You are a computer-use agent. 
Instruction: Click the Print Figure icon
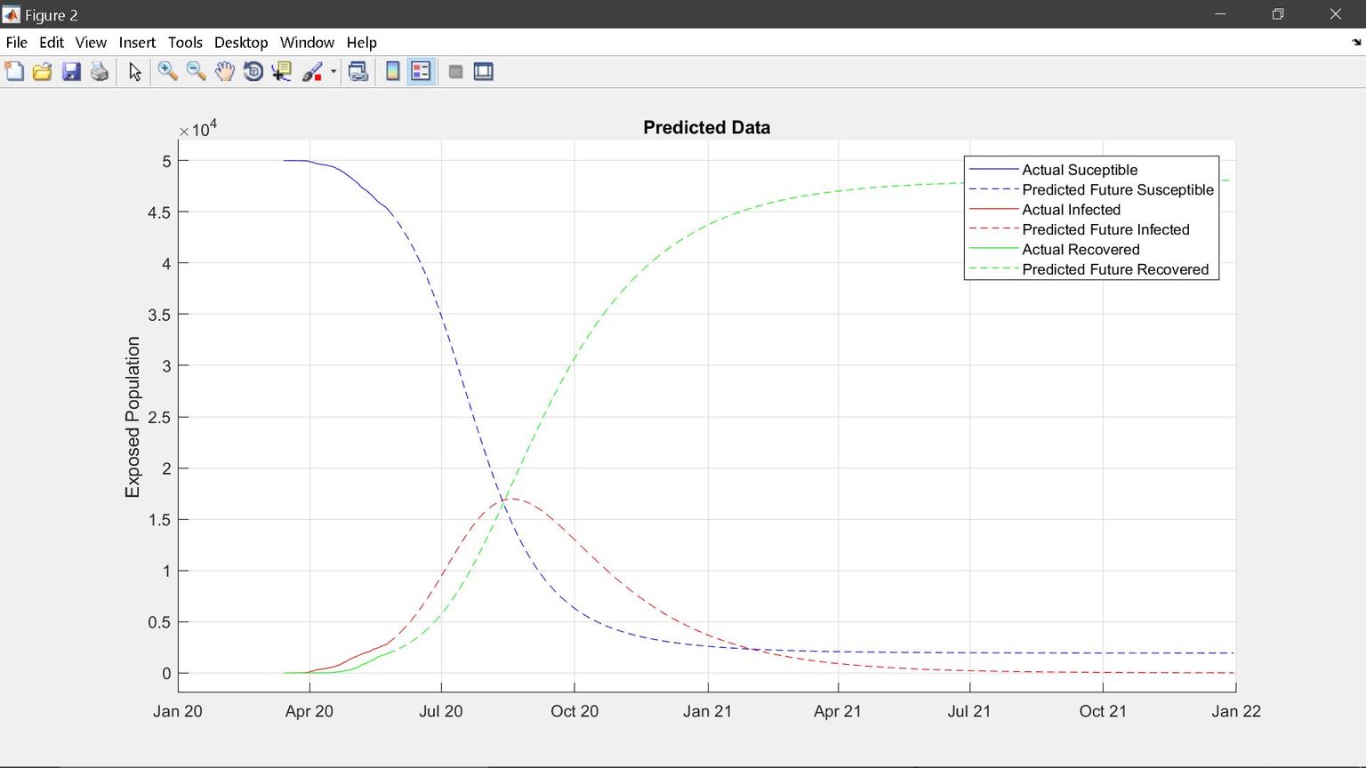(100, 71)
